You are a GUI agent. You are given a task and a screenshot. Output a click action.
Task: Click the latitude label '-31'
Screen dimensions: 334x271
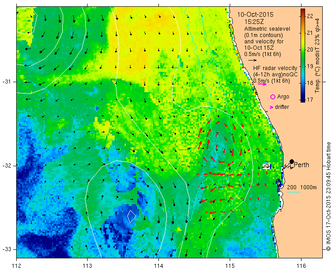(x=7, y=82)
